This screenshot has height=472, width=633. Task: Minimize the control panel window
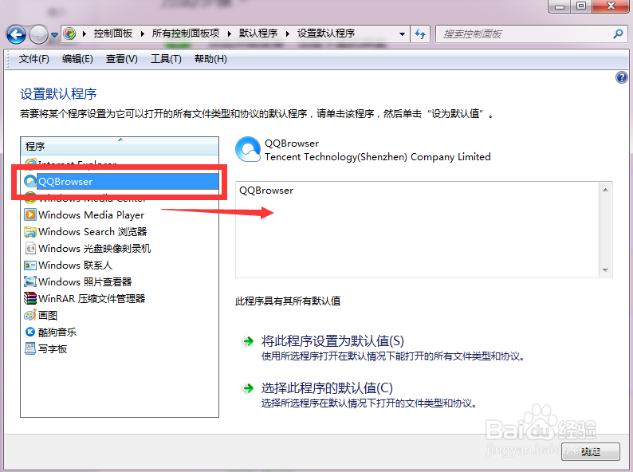(x=560, y=6)
